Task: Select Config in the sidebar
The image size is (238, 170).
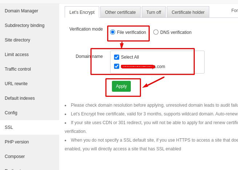Action: (11, 113)
